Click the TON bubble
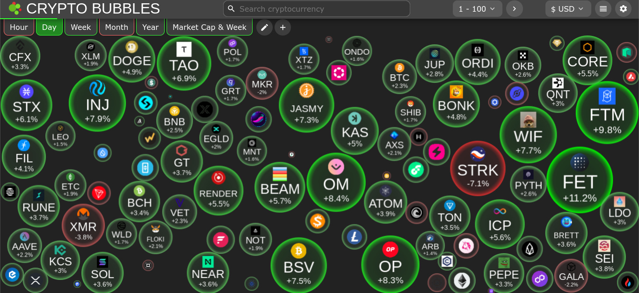The width and height of the screenshot is (639, 293). pos(450,216)
